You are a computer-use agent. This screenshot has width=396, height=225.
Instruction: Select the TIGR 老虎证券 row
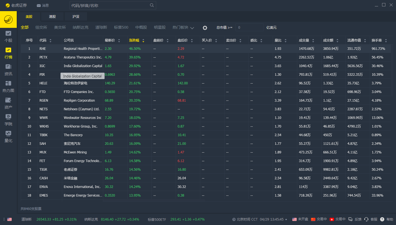pyautogui.click(x=71, y=170)
